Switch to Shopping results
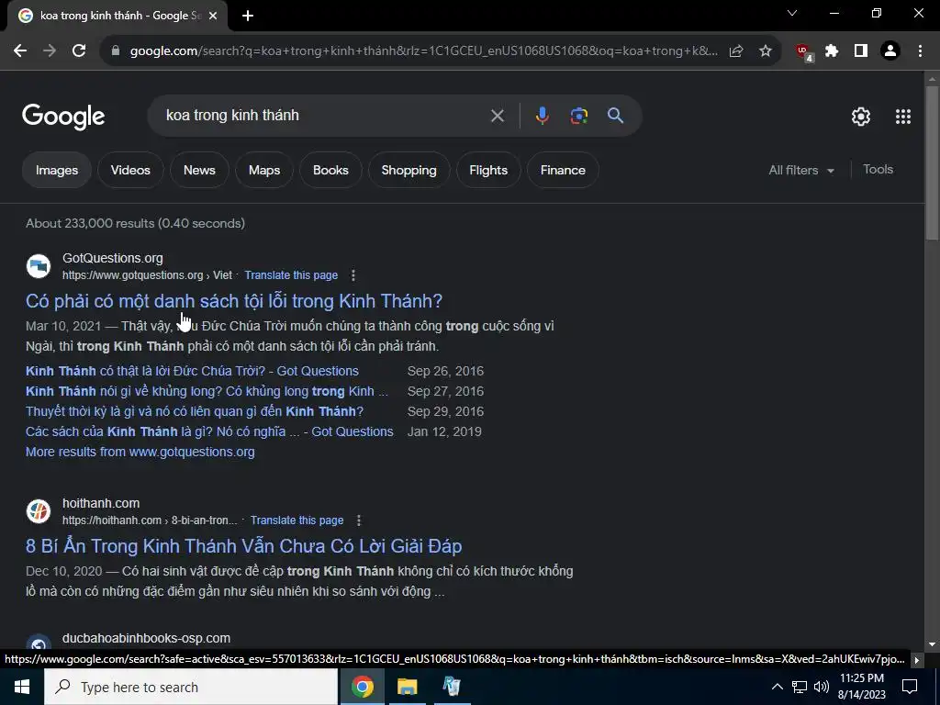 408,170
